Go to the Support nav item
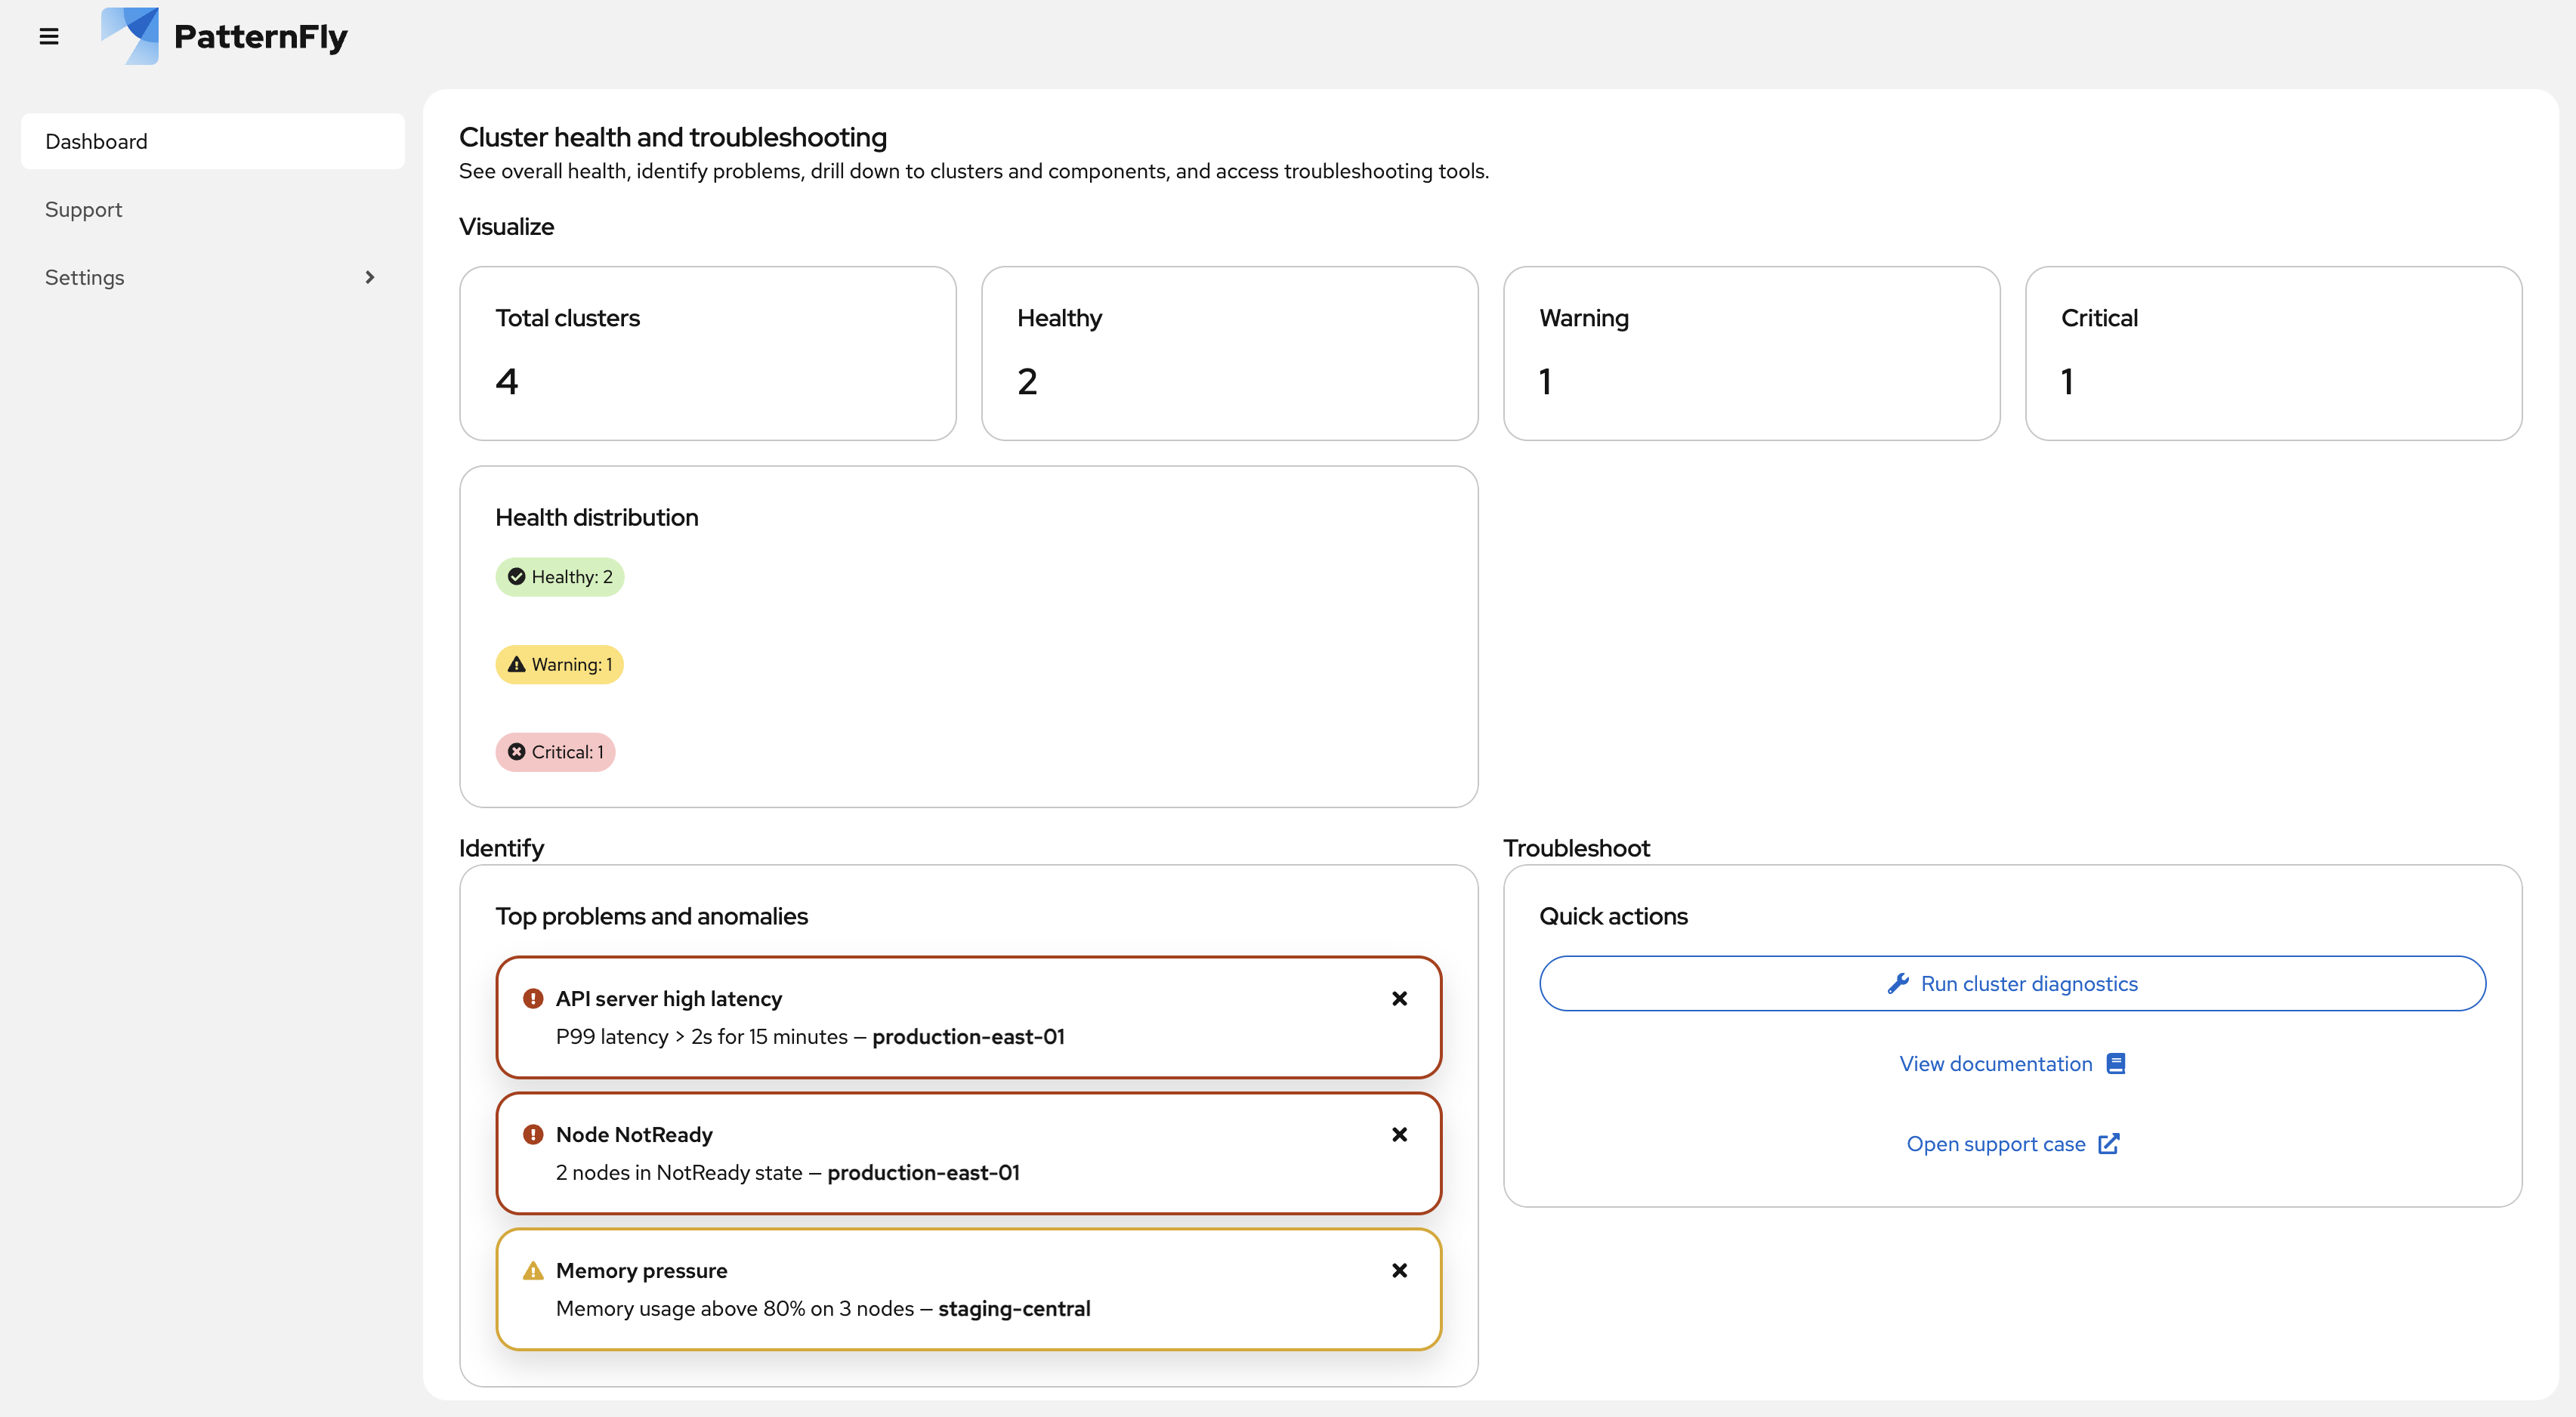The height and width of the screenshot is (1417, 2576). coord(83,209)
